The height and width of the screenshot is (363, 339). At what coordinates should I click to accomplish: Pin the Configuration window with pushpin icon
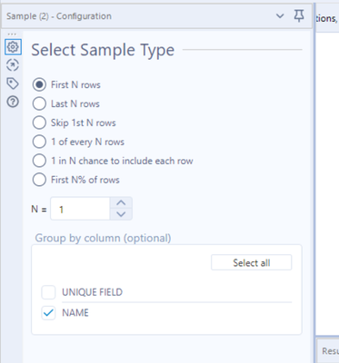tap(299, 15)
